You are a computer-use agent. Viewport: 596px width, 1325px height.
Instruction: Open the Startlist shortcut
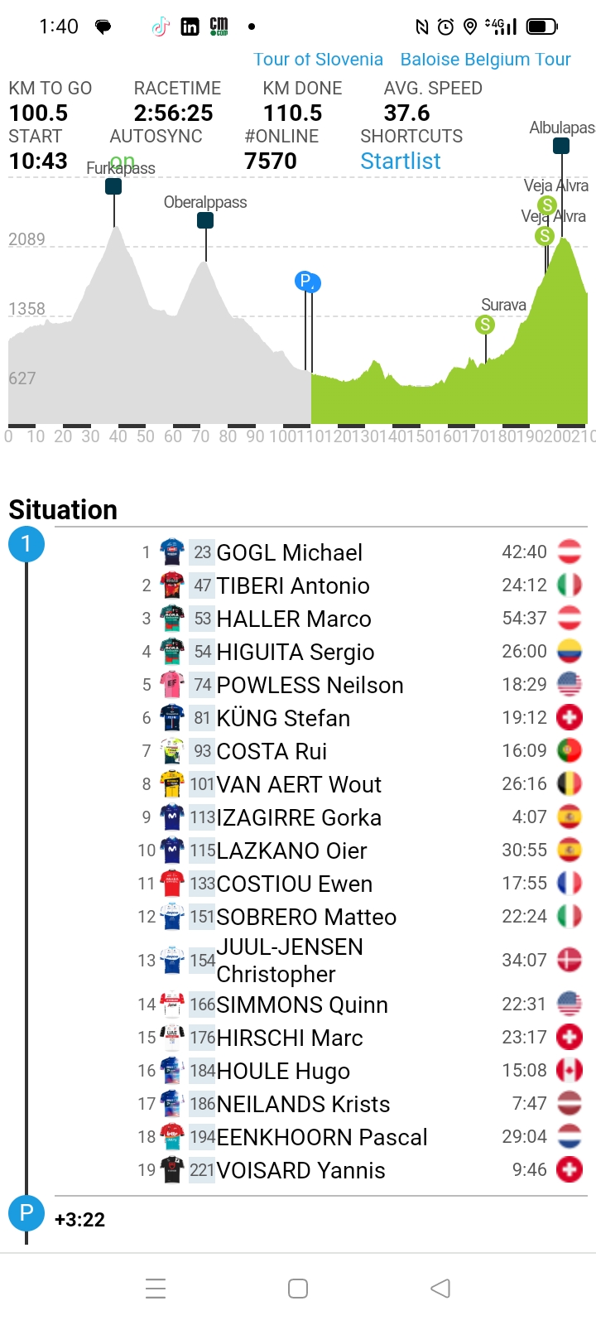(401, 161)
